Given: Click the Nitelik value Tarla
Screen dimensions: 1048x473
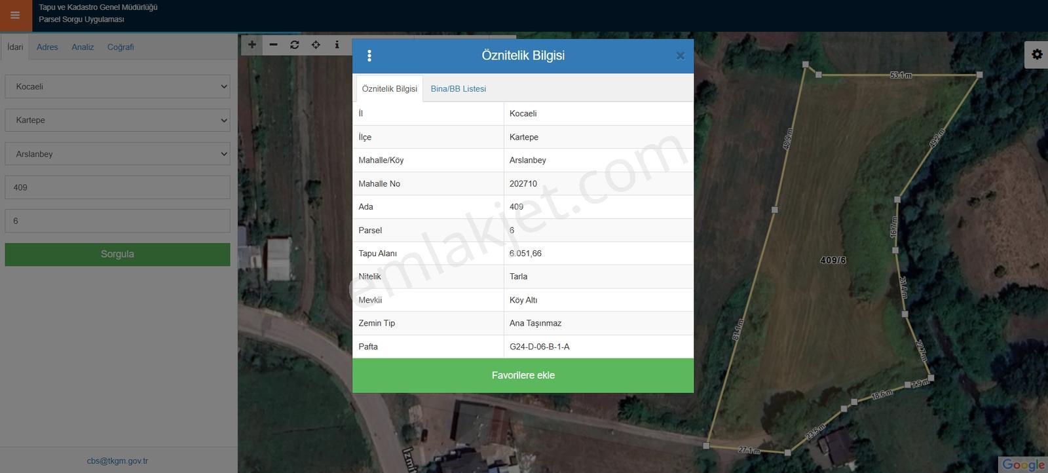Looking at the screenshot, I should (x=518, y=276).
